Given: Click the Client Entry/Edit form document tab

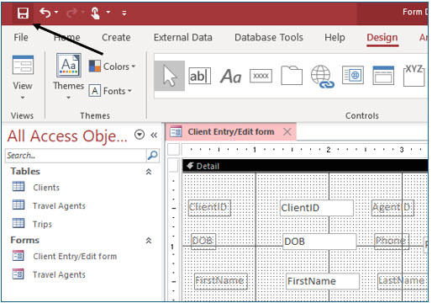Looking at the screenshot, I should pos(231,131).
